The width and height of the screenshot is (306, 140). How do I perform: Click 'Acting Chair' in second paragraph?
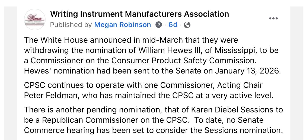240,85
